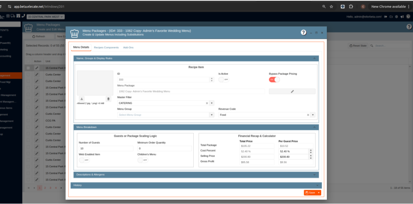
Task: Toggle the Children's Menu switch
Action: (x=143, y=160)
